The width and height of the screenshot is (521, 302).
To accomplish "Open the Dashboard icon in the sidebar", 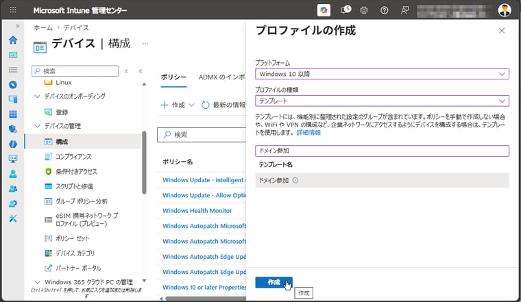I will pos(13,55).
